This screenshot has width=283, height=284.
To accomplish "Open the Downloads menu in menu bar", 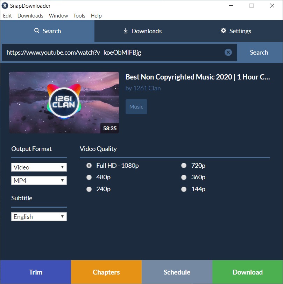I will (x=30, y=16).
